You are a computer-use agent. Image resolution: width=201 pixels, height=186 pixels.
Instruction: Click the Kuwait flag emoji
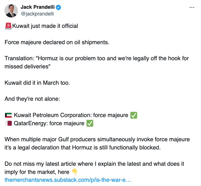coord(8,115)
